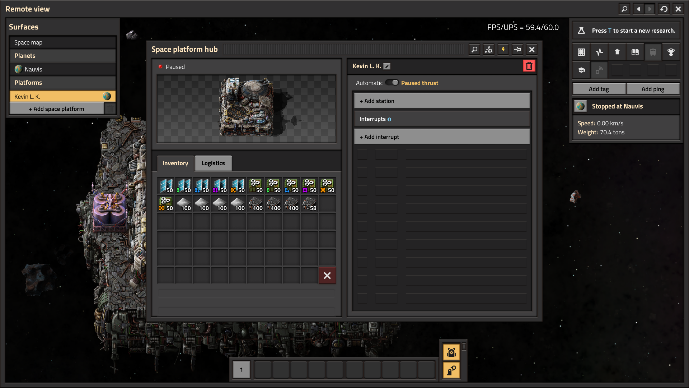Open the three-dot shortcut menu
The height and width of the screenshot is (388, 689).
click(x=464, y=347)
